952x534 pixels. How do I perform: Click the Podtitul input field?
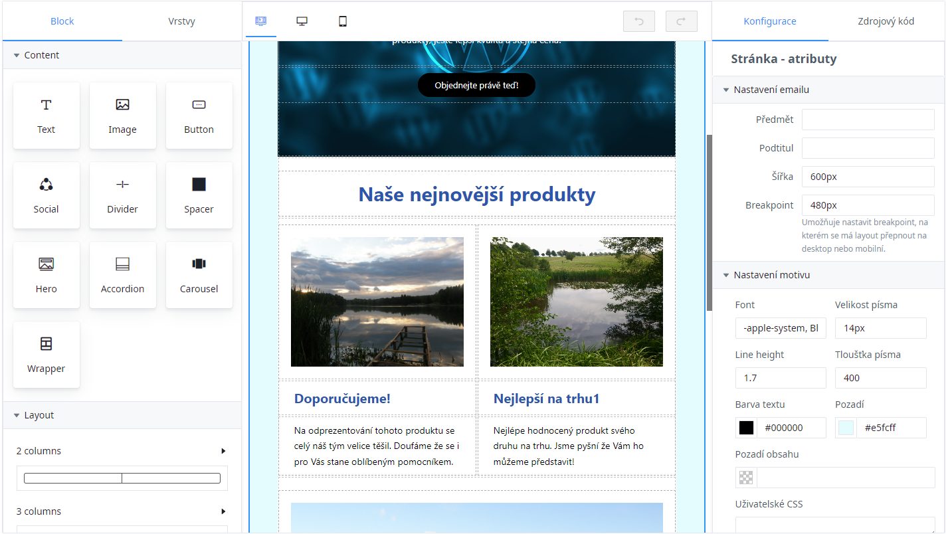pos(868,148)
